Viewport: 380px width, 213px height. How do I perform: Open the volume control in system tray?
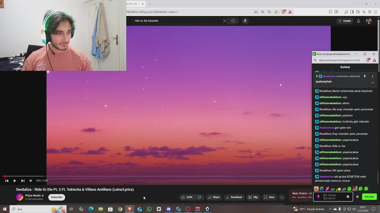[x=354, y=209]
